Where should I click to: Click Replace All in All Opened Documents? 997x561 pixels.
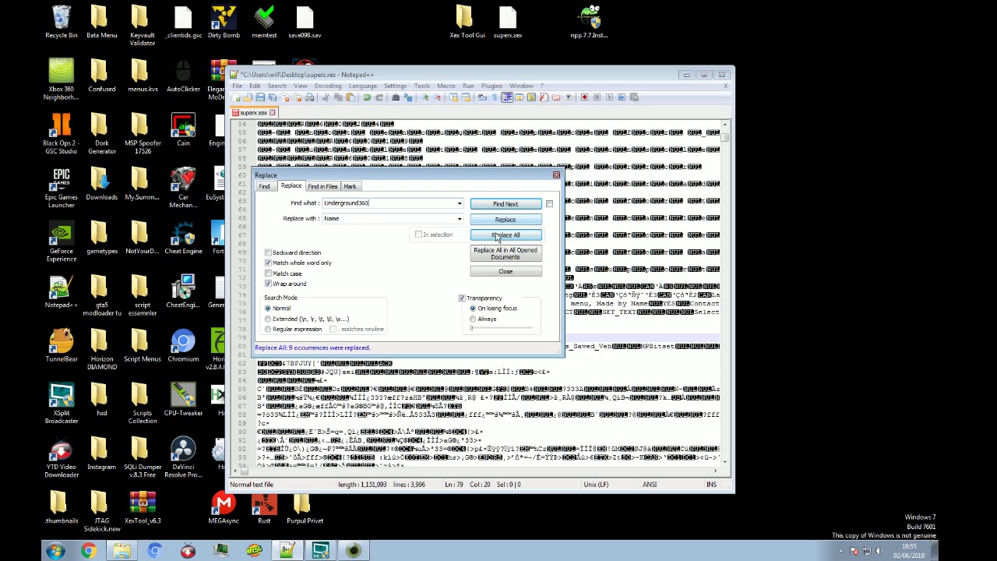pyautogui.click(x=506, y=253)
